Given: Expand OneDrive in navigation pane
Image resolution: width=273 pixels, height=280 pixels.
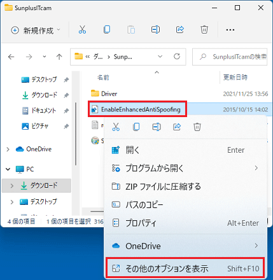Looking at the screenshot, I should click(8, 150).
